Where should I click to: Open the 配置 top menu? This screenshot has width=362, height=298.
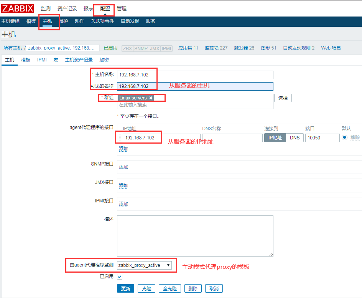coord(105,8)
